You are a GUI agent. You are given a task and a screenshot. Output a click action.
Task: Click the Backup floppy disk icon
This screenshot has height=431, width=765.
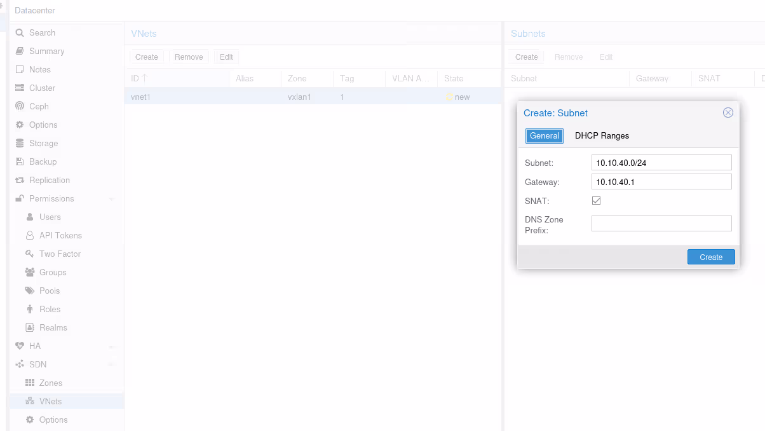pos(20,161)
